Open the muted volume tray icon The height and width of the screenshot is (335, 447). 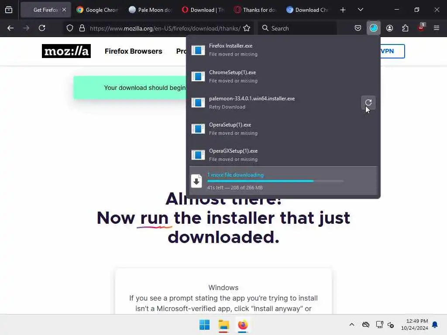point(391,325)
